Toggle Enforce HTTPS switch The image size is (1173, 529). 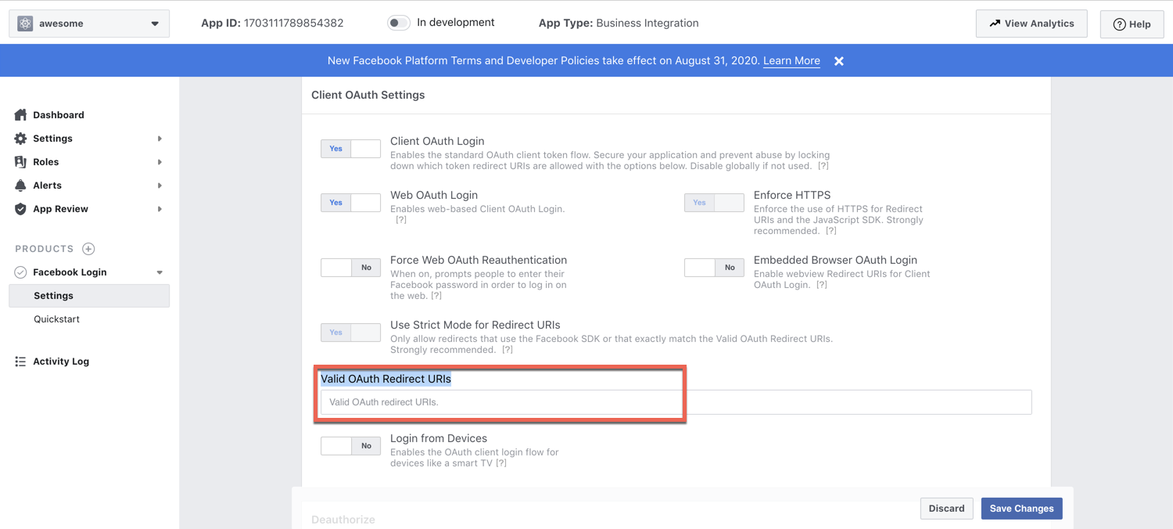coord(714,203)
